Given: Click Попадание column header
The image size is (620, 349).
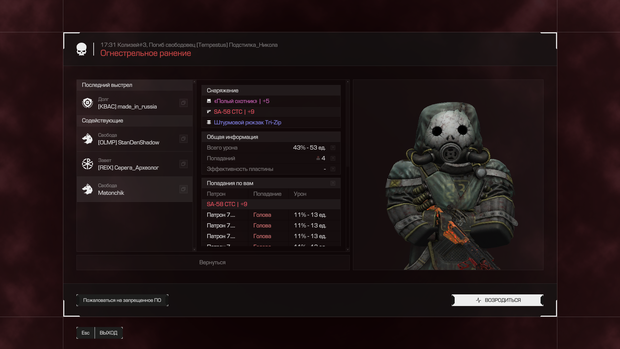Looking at the screenshot, I should click(x=267, y=194).
